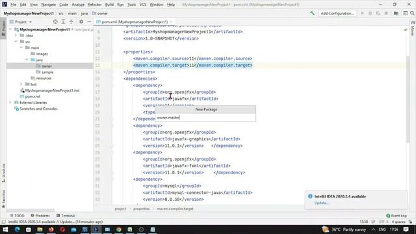Viewport: 416px width, 234px height.
Task: Collapse the src folder
Action: (16, 42)
